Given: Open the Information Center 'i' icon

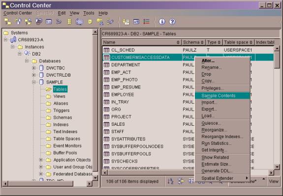Looking at the screenshot, I should (x=162, y=22).
